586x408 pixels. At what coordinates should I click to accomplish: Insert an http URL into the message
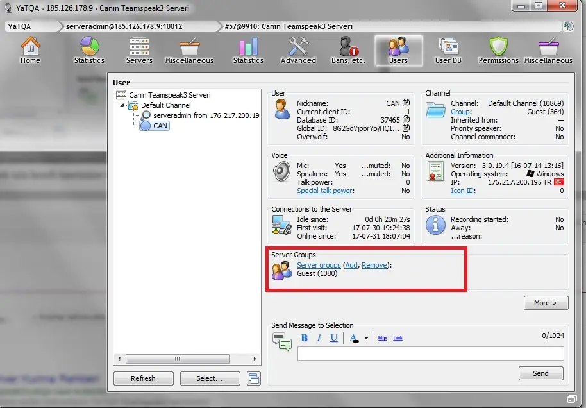tap(382, 338)
